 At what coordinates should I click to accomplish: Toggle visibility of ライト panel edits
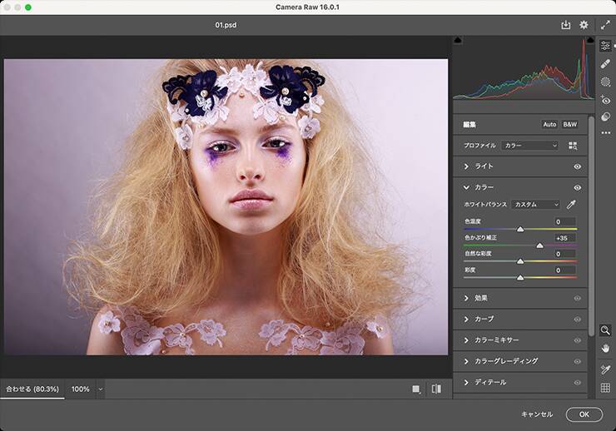coord(577,166)
